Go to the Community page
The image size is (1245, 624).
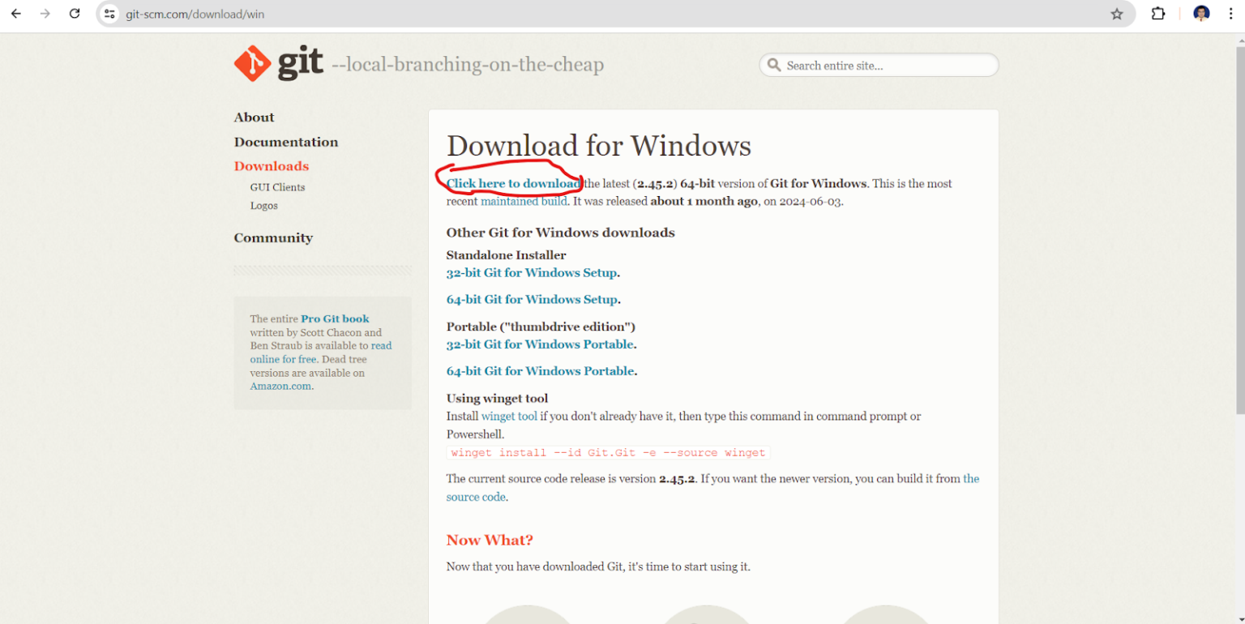coord(273,237)
